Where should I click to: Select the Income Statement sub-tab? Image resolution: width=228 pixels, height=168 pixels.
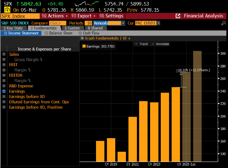click(21, 33)
